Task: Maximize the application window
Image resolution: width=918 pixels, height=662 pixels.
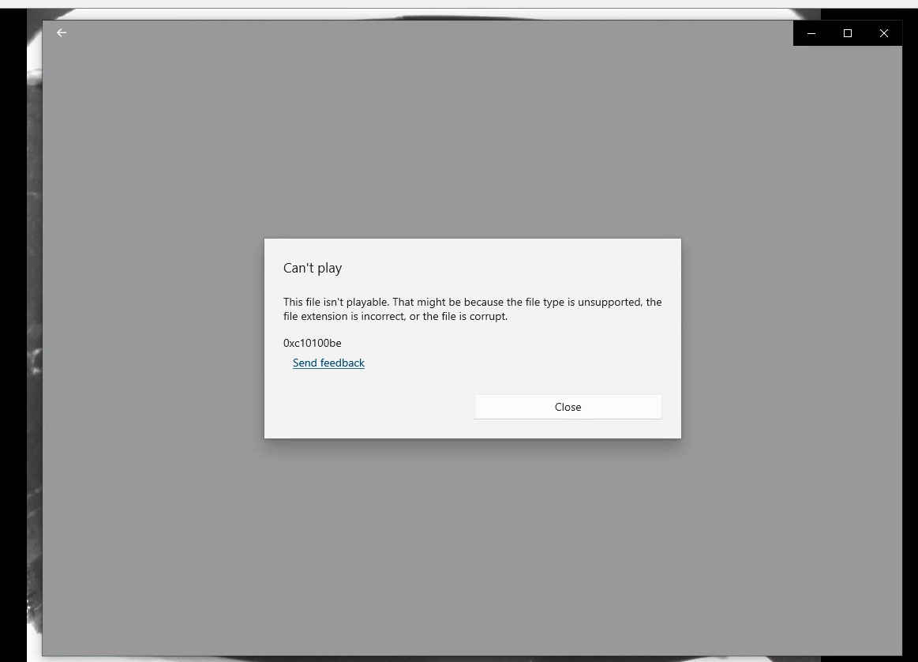Action: [847, 32]
